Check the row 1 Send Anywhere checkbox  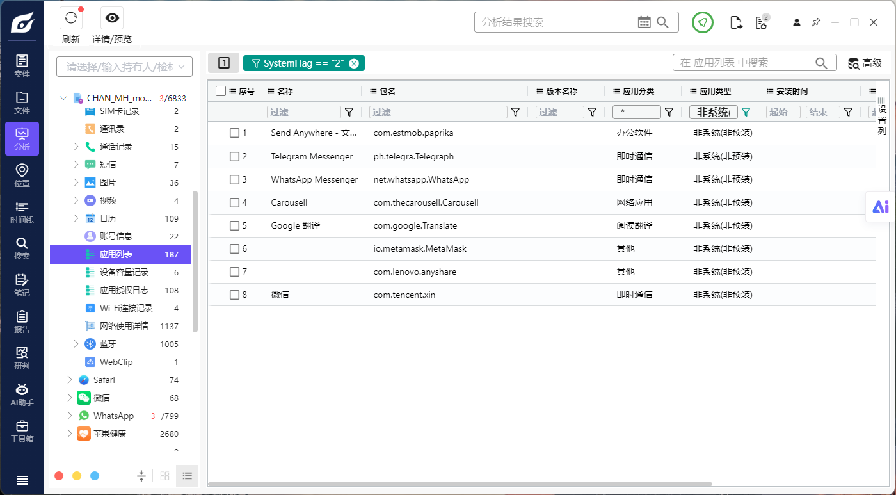234,133
